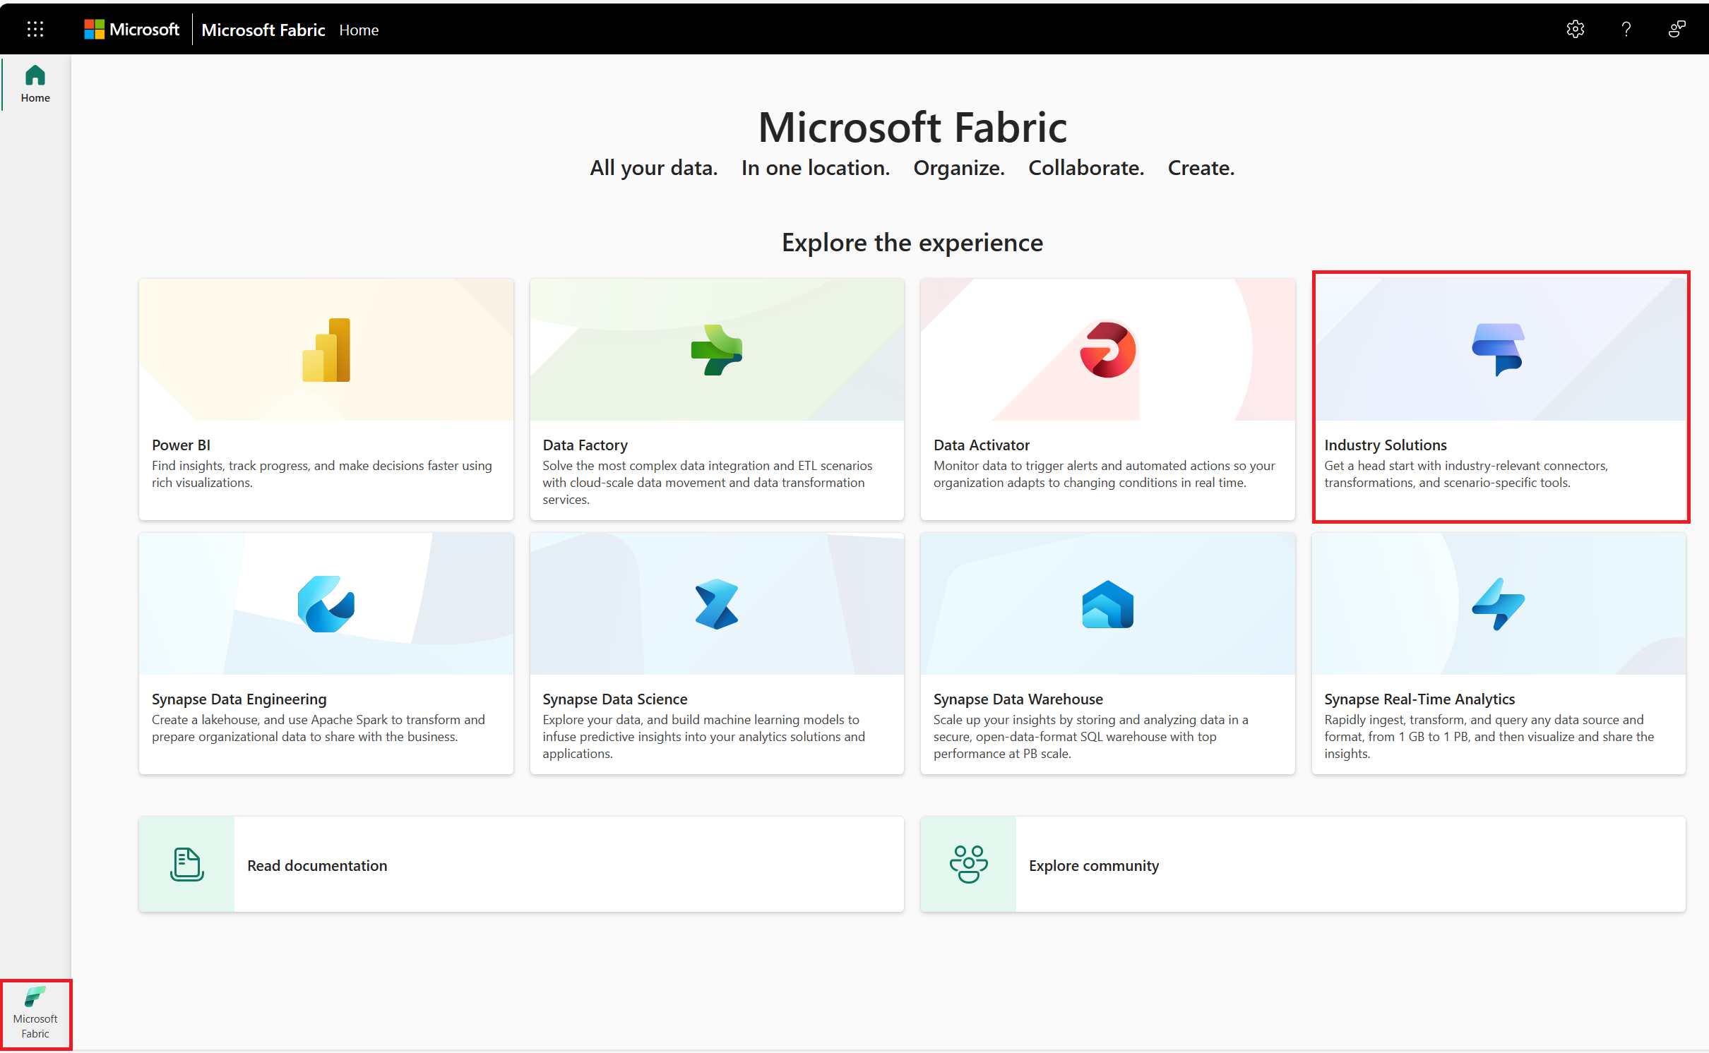Open Settings gear icon
The height and width of the screenshot is (1053, 1709).
click(1576, 29)
